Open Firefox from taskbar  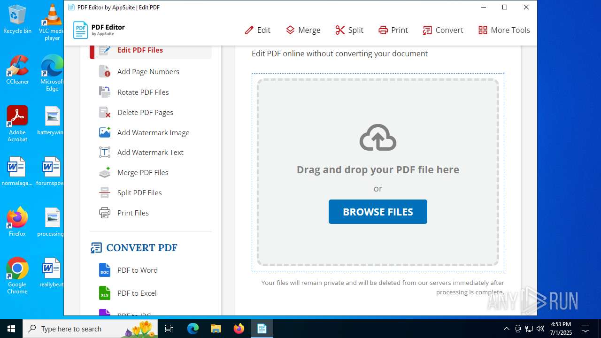[239, 329]
